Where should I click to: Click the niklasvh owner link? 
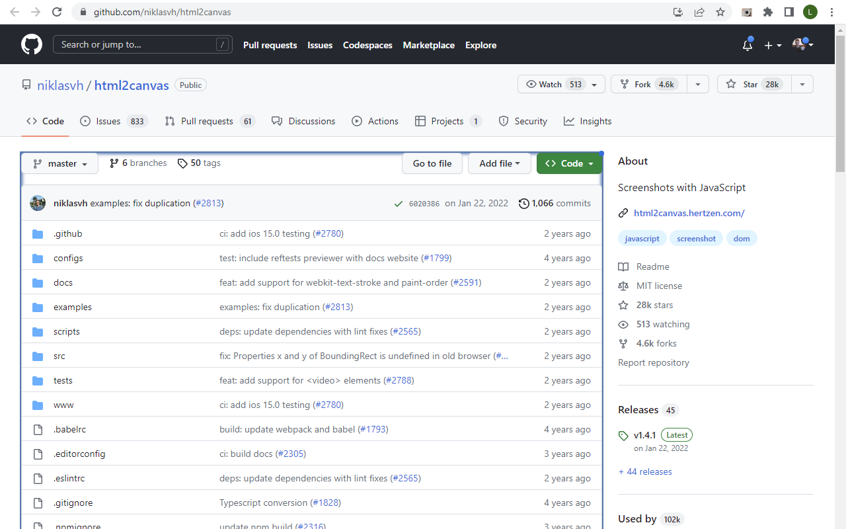pyautogui.click(x=60, y=85)
